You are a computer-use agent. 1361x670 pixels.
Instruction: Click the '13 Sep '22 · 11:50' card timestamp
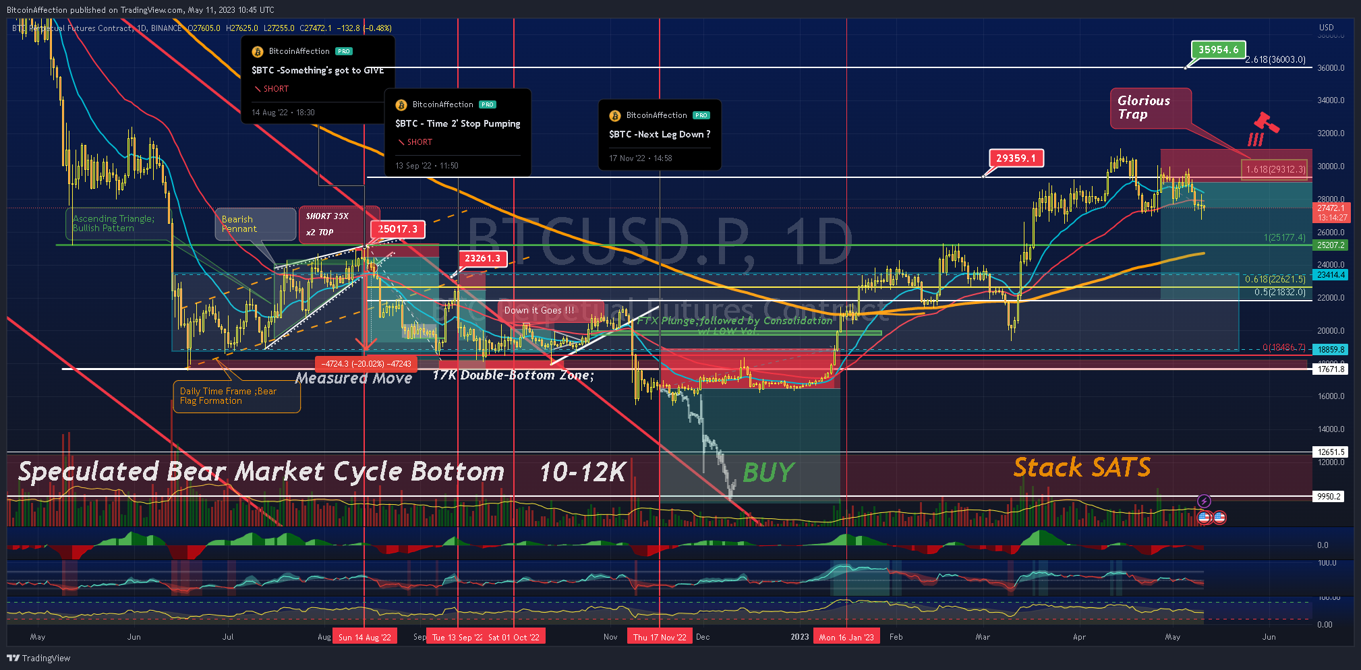pos(427,166)
